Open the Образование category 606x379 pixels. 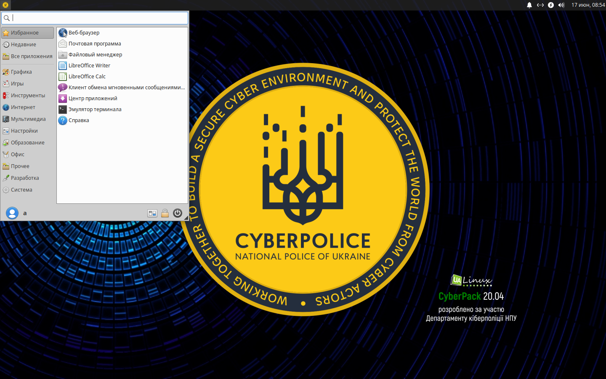point(28,143)
